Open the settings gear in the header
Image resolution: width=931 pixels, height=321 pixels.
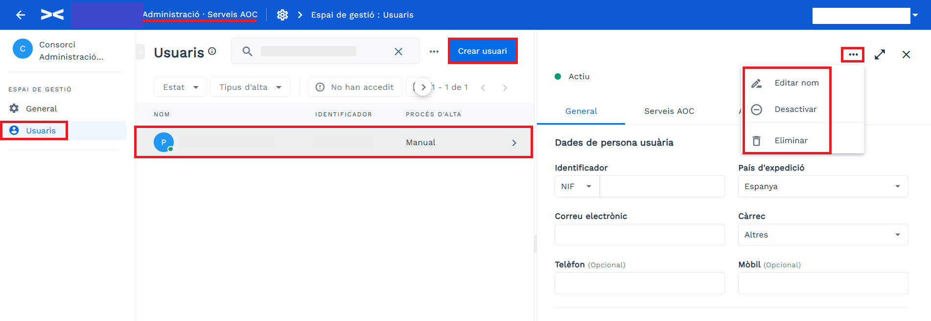282,15
